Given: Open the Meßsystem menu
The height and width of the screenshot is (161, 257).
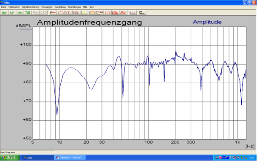Looking at the screenshot, I should (14, 7).
